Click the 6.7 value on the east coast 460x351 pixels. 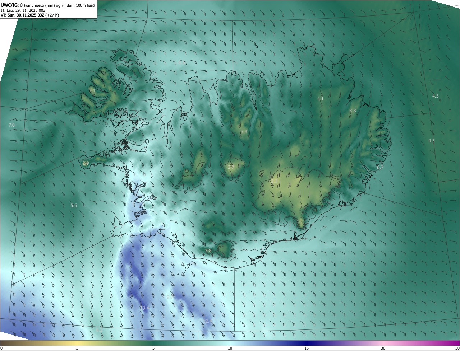pyautogui.click(x=380, y=167)
